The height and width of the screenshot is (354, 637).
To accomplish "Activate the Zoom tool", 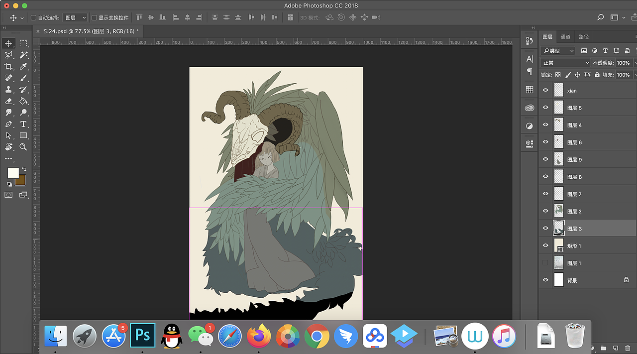I will 23,147.
